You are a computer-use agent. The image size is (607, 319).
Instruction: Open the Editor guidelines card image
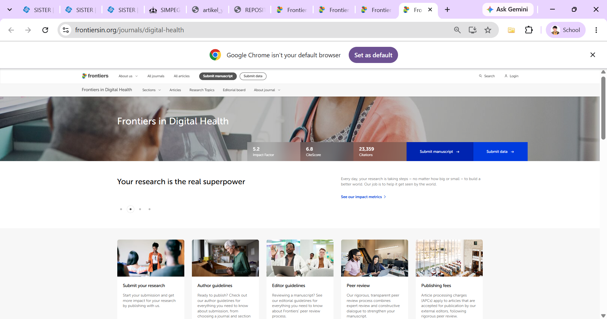click(x=300, y=258)
